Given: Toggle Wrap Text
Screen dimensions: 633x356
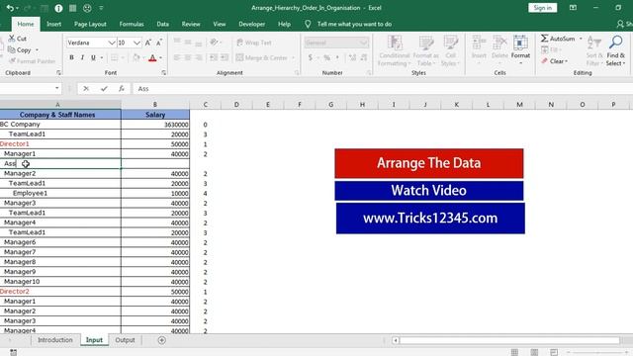Looking at the screenshot, I should coord(254,43).
